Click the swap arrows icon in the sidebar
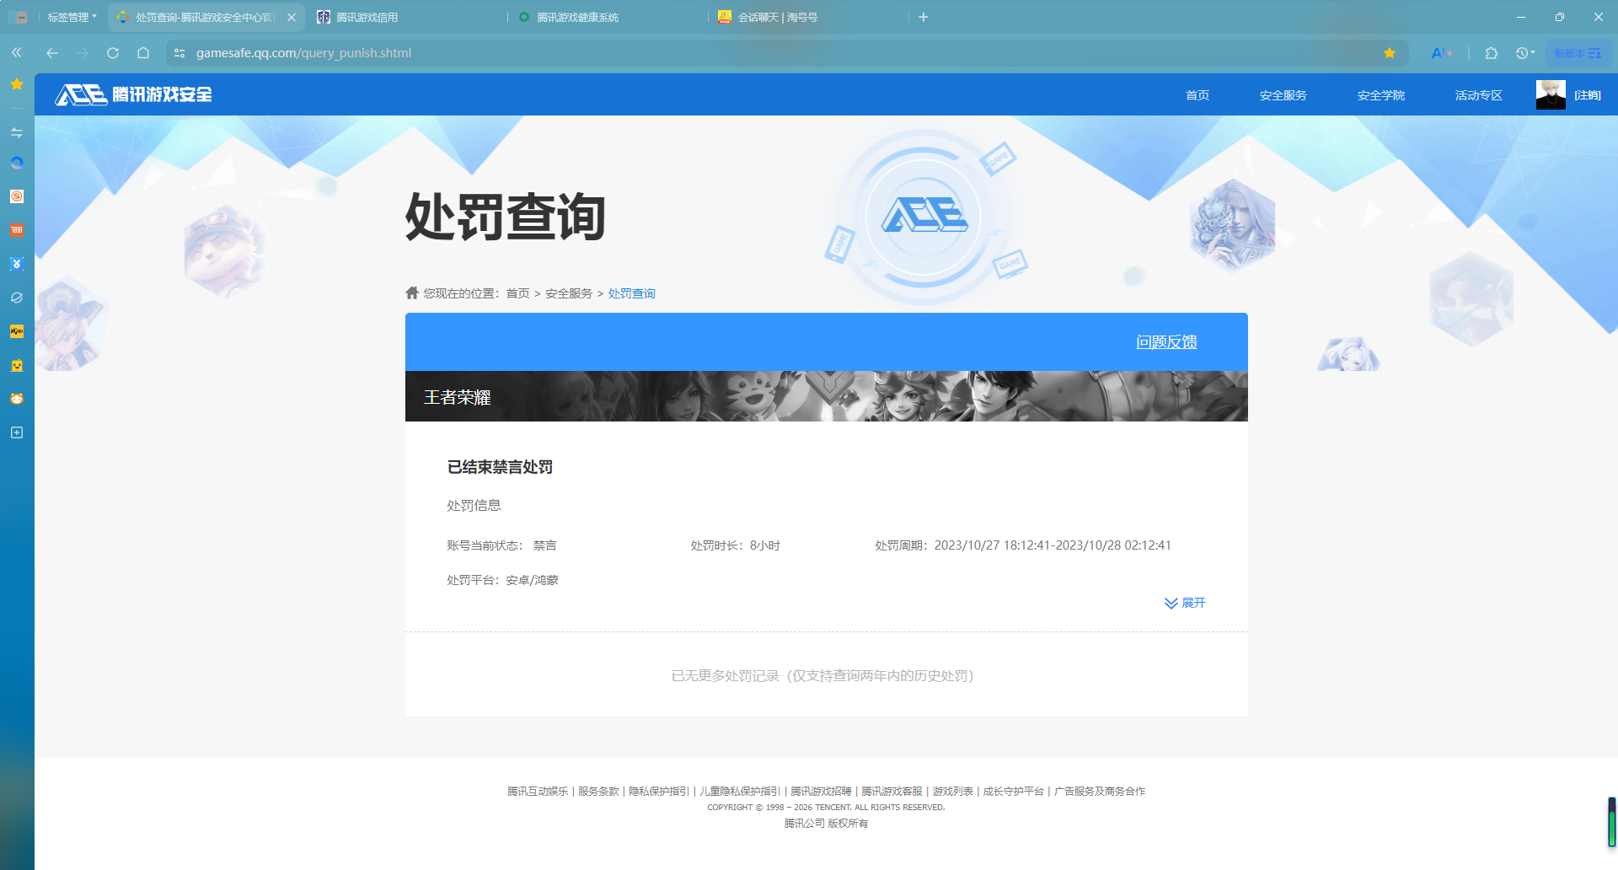 [17, 132]
